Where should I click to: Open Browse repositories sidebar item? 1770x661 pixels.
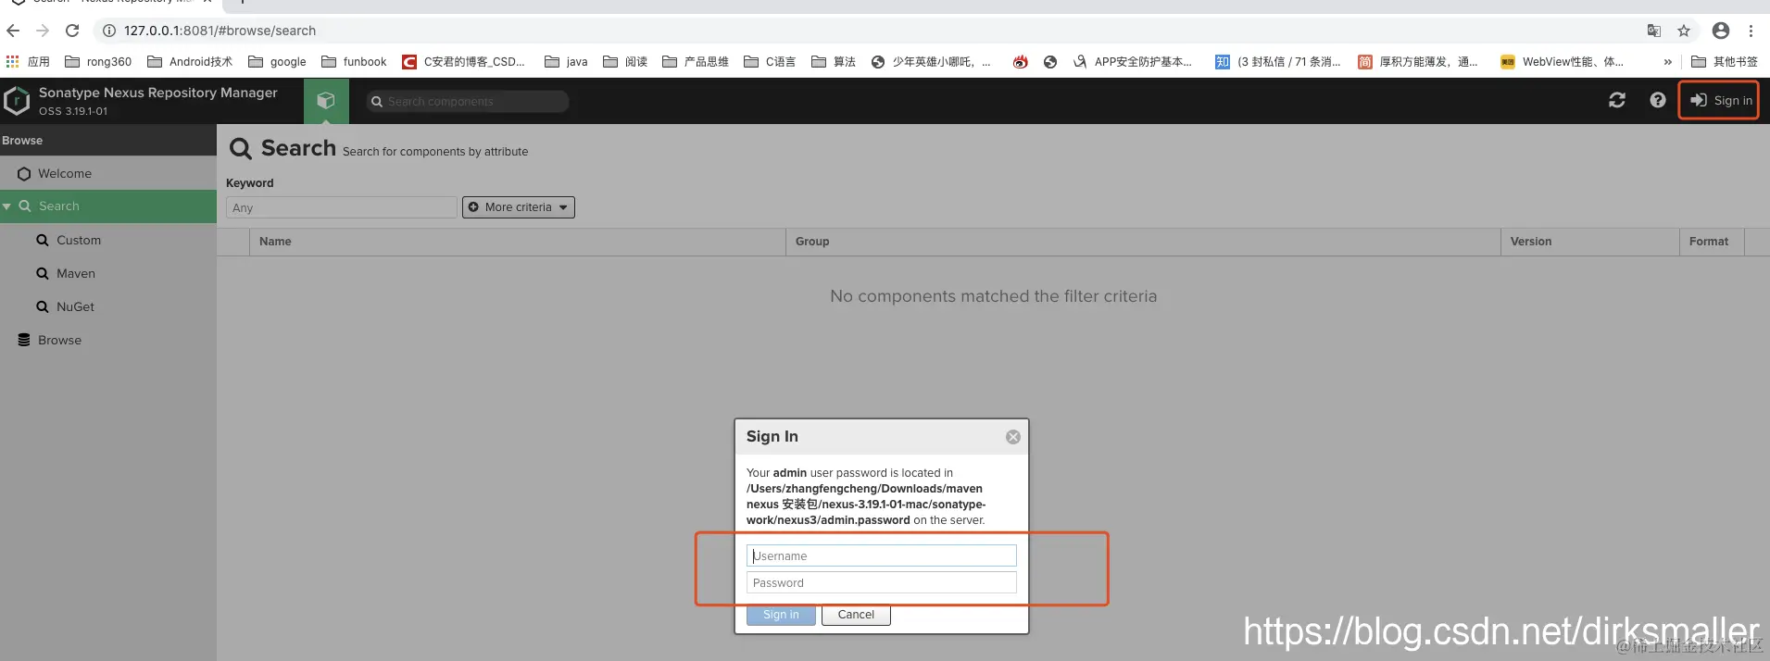click(x=108, y=340)
